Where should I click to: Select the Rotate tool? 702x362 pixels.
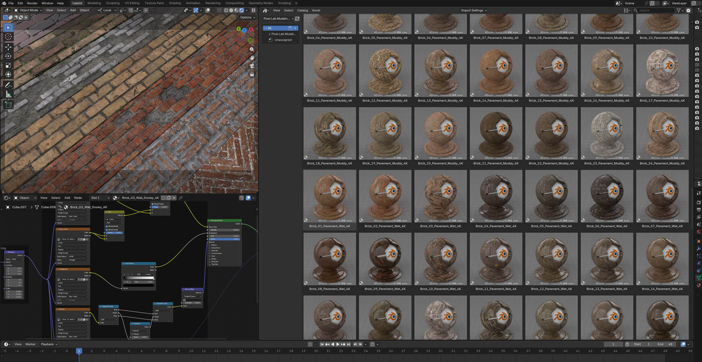[x=8, y=56]
